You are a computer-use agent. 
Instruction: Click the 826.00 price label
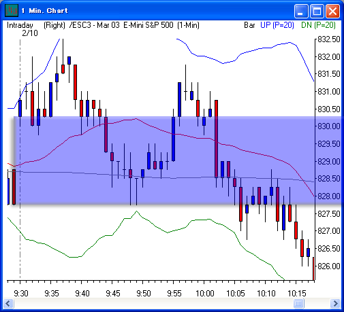(329, 266)
